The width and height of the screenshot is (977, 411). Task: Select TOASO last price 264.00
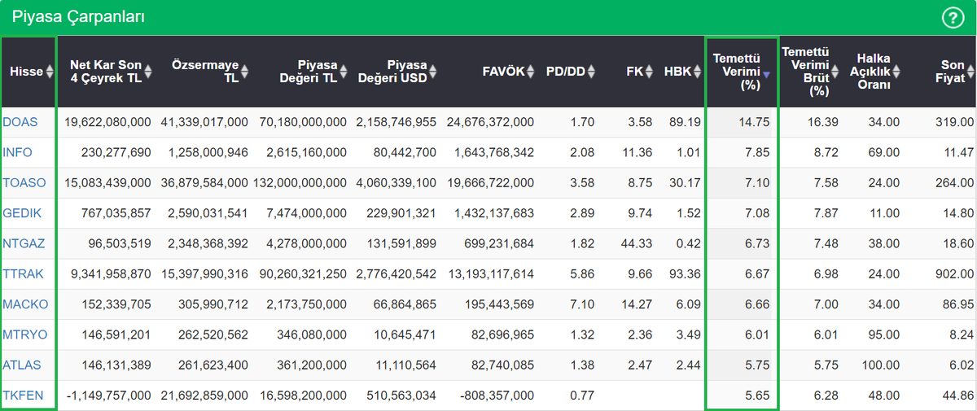955,183
